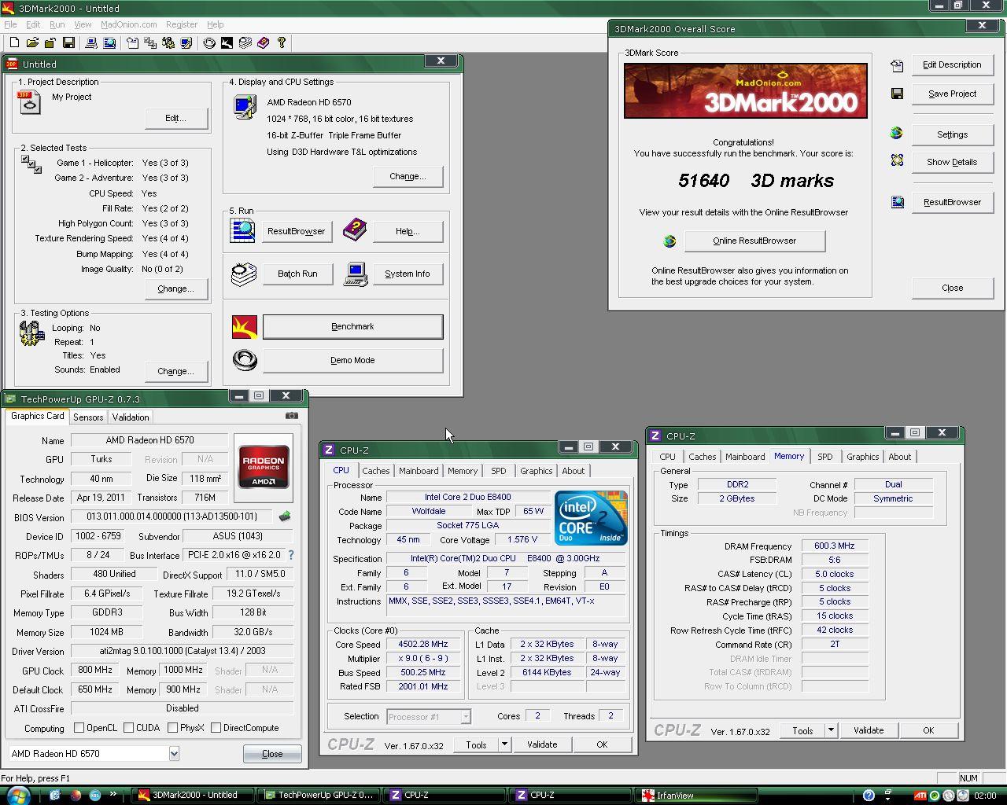Click the Batch Run stack icon

coord(244,274)
